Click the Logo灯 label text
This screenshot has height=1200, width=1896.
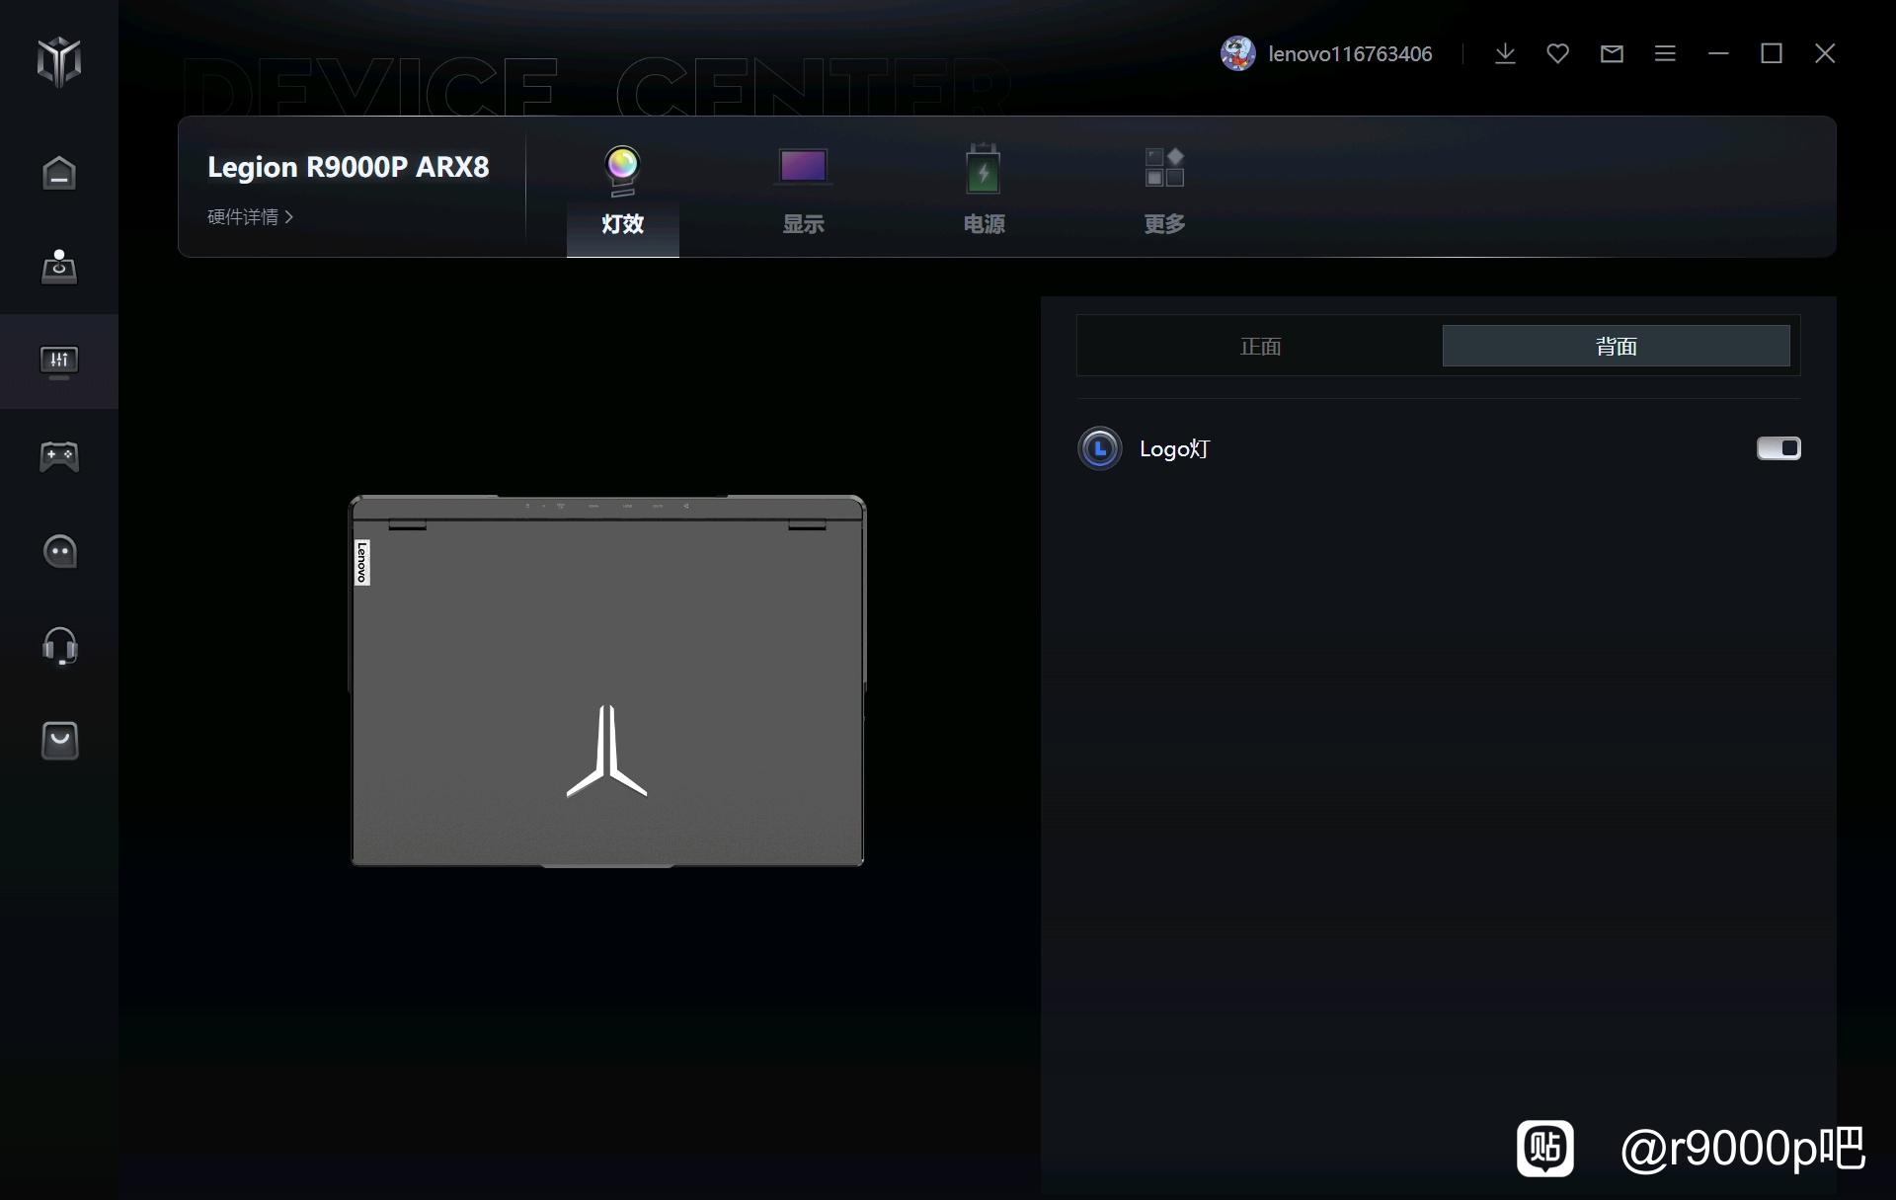pyautogui.click(x=1174, y=449)
